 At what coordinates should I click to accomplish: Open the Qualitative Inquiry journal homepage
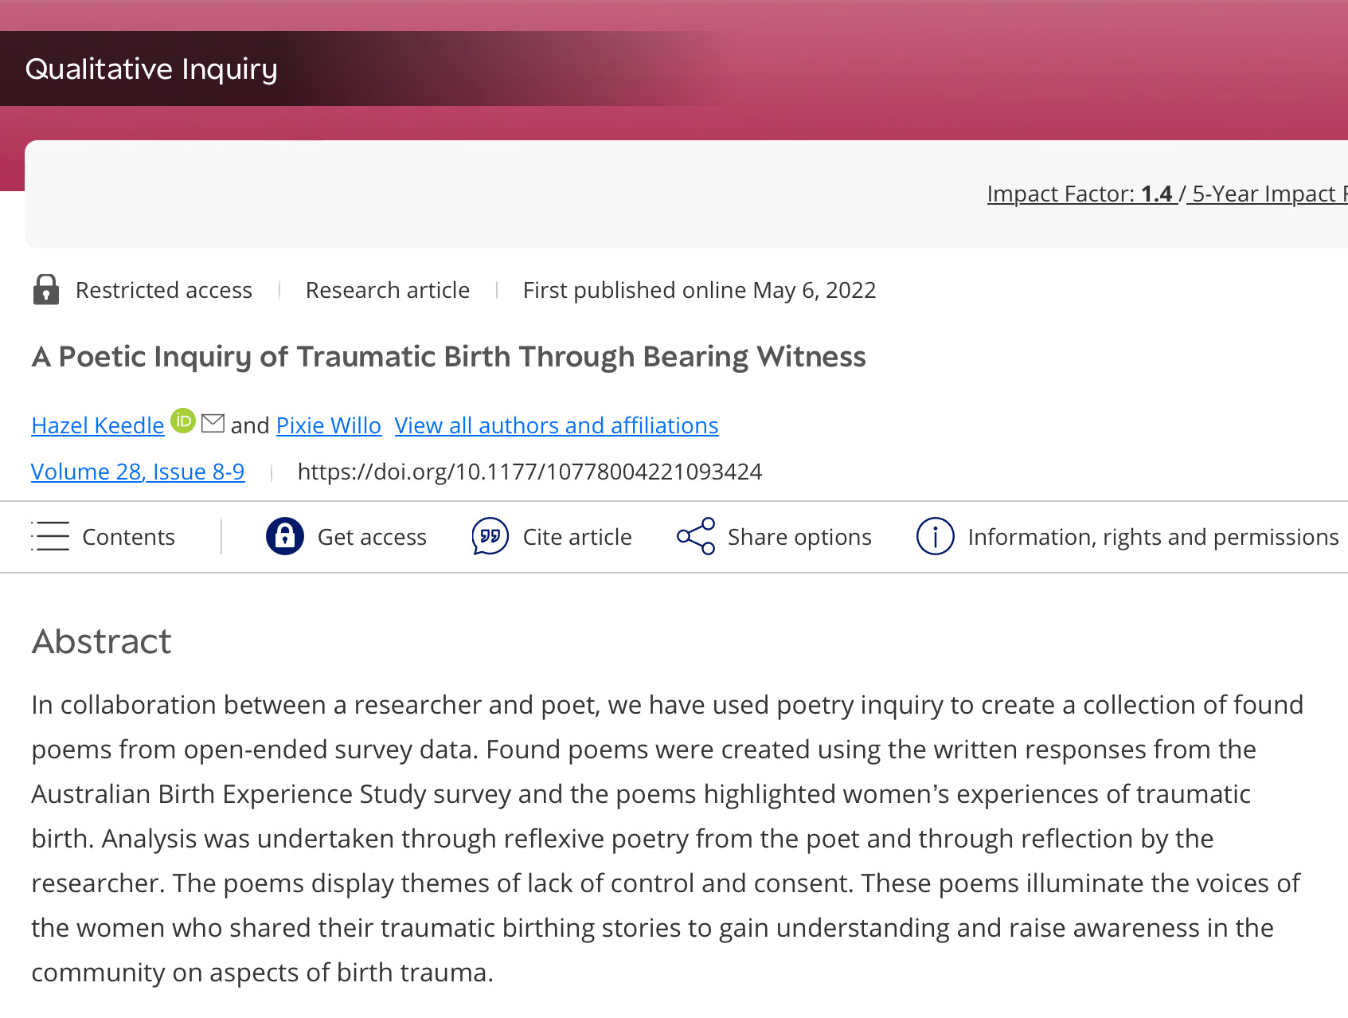coord(151,69)
